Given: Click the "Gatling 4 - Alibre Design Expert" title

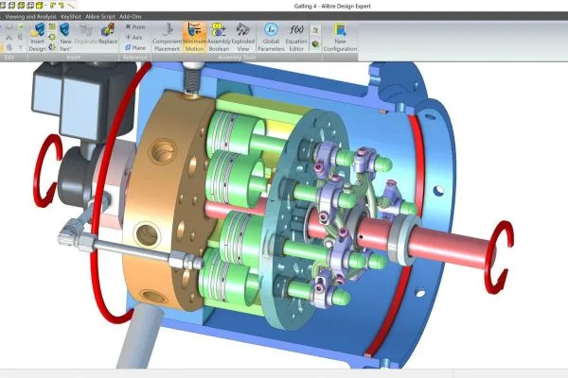Looking at the screenshot, I should (332, 6).
